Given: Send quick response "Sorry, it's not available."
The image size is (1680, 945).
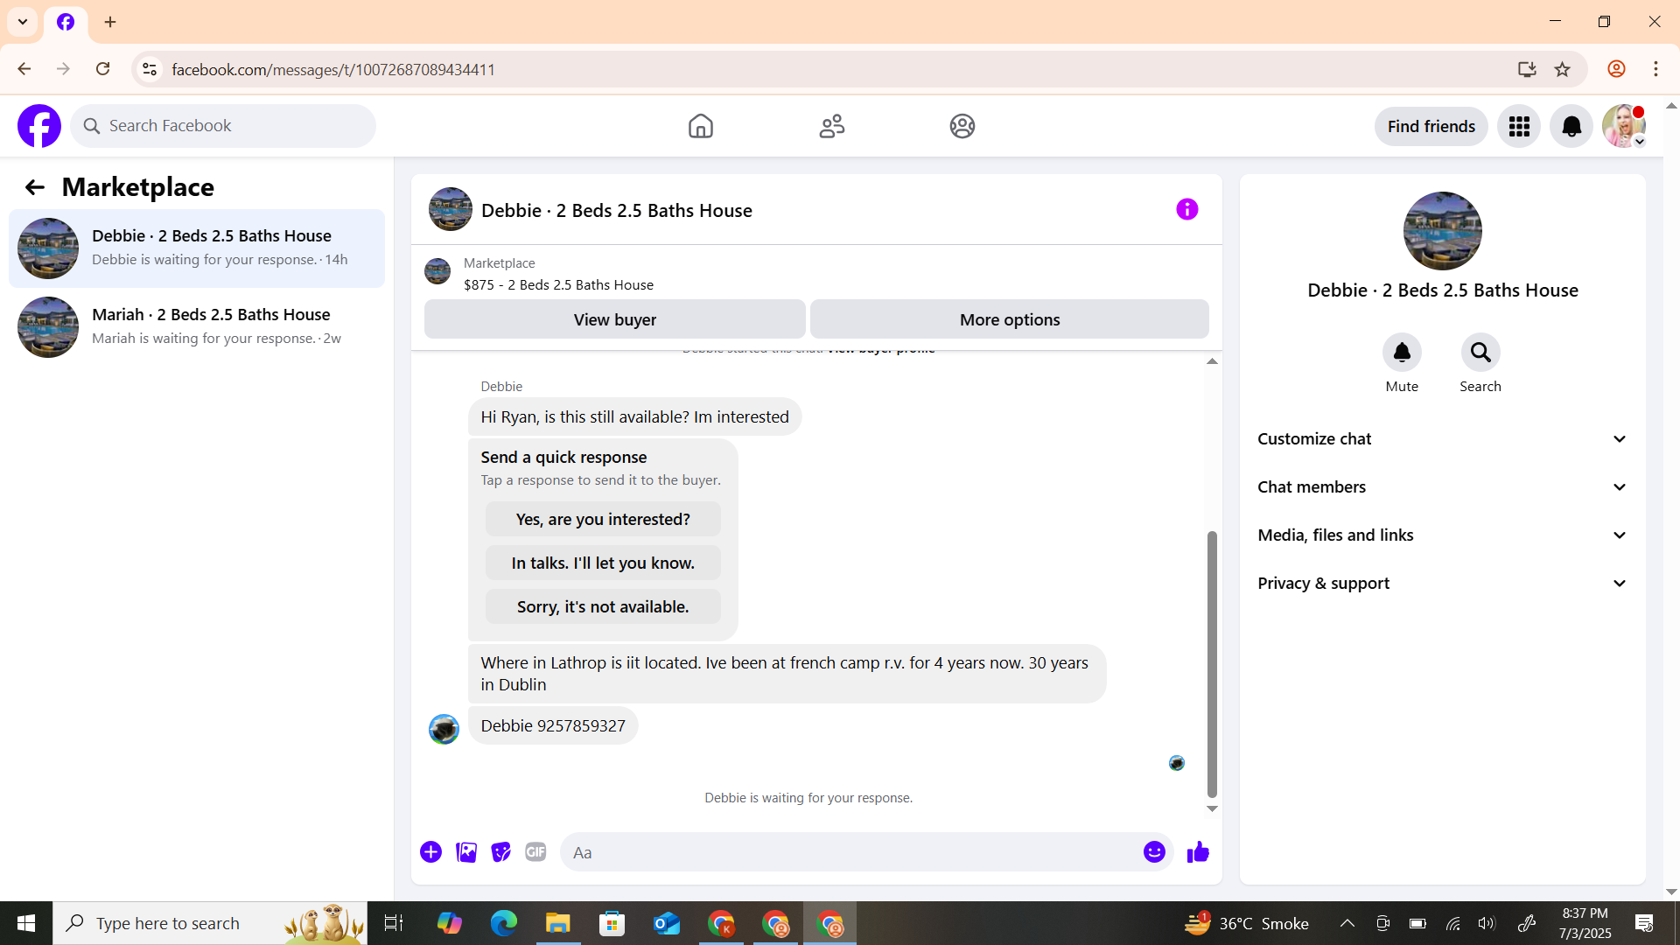Looking at the screenshot, I should click(603, 607).
